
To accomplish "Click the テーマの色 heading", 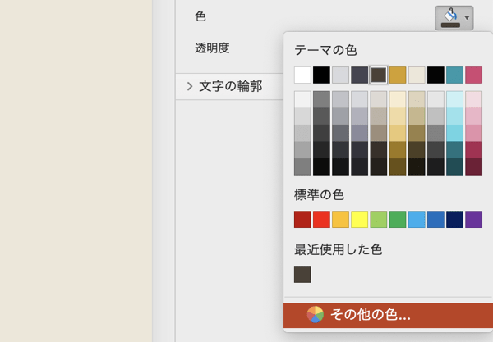I will [325, 50].
